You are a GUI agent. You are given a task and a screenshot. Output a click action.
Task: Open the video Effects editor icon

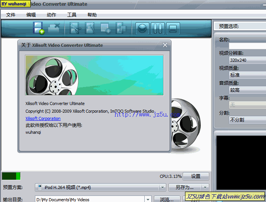90,28
